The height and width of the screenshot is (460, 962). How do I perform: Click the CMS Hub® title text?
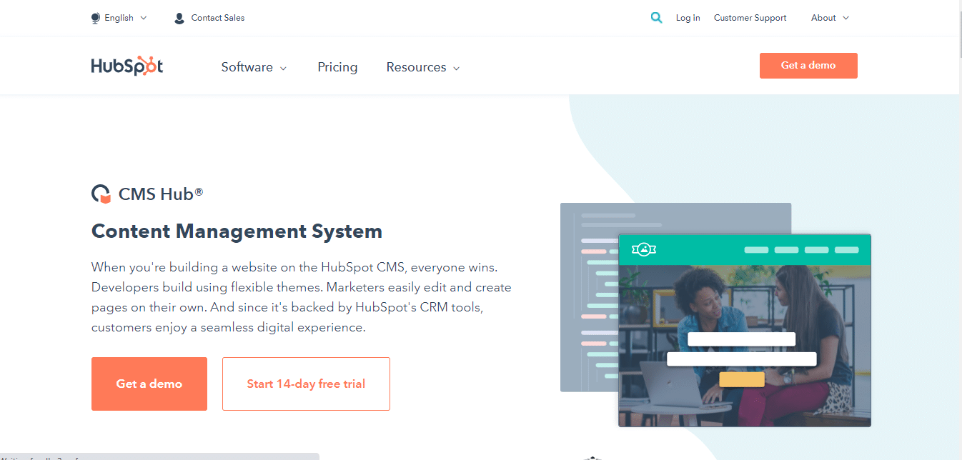click(x=161, y=194)
